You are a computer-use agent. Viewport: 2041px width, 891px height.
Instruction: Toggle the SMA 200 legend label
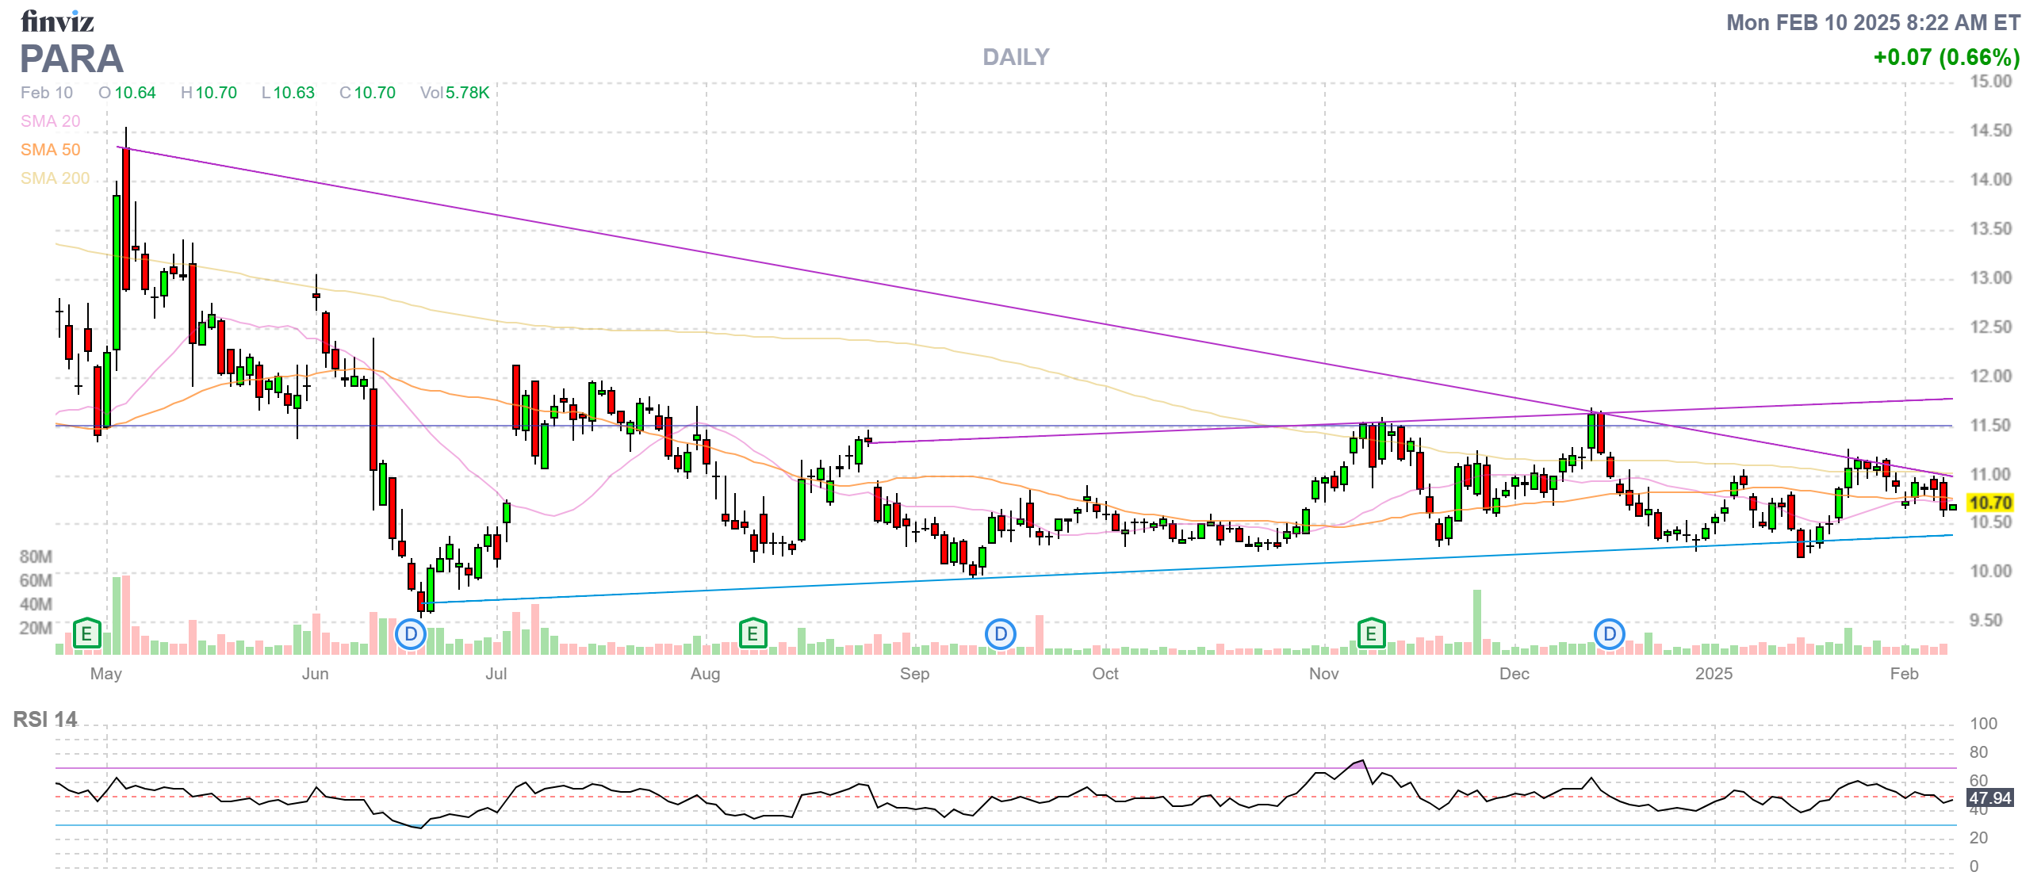55,178
